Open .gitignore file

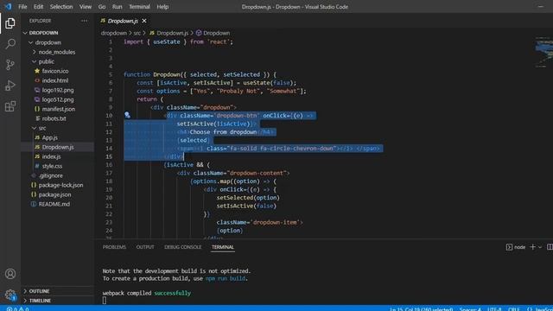point(51,175)
